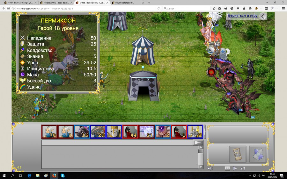Bookmark this page with the star icon
Screen dimensions: 287x179
(214, 8)
